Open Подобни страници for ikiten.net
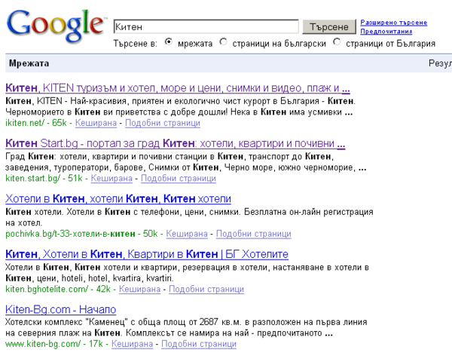The height and width of the screenshot is (353, 452). point(163,123)
